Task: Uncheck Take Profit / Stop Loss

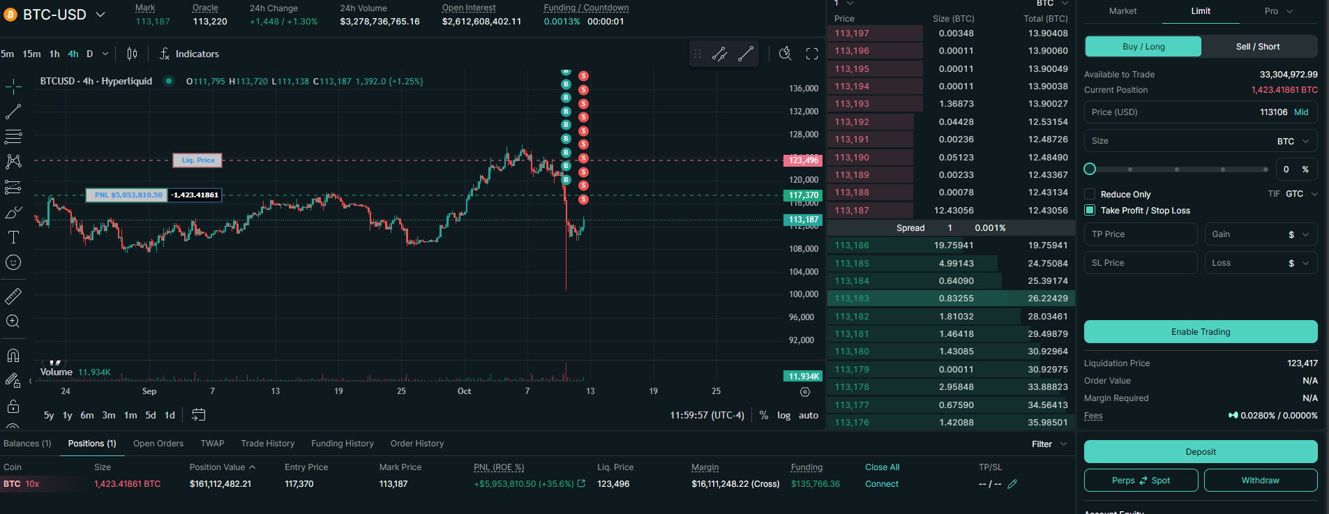Action: click(x=1090, y=210)
